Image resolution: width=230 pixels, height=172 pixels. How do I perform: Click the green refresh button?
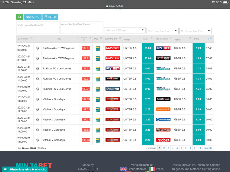click(20, 17)
